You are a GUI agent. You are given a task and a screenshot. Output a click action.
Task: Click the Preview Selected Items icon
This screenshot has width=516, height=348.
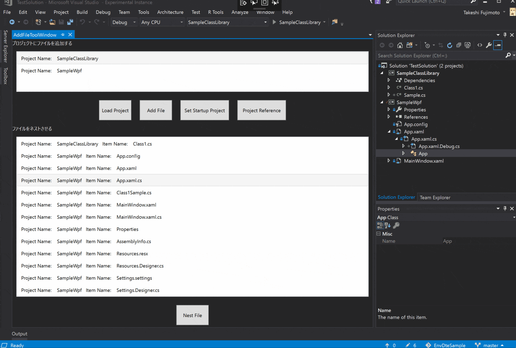point(498,45)
